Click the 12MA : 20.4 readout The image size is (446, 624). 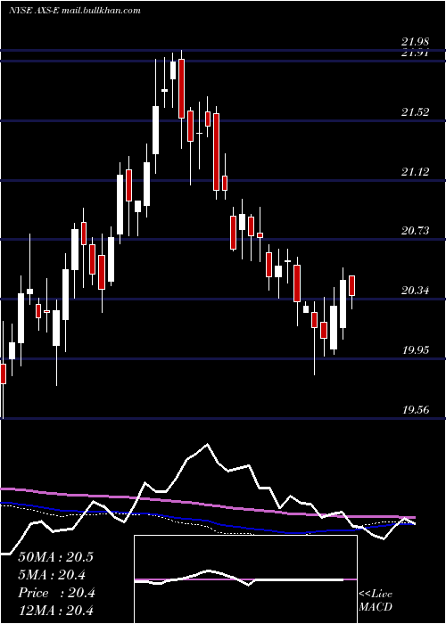pyautogui.click(x=56, y=611)
